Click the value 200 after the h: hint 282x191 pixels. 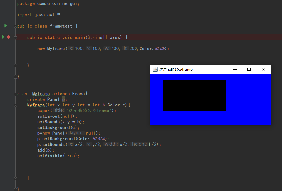(x=133, y=49)
